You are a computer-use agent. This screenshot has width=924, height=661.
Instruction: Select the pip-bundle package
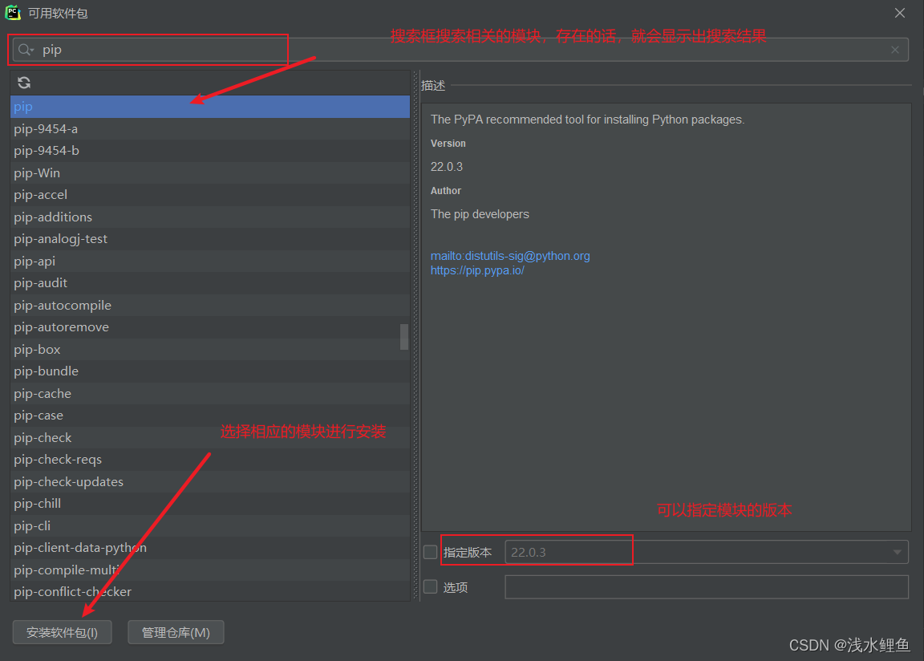(210, 371)
